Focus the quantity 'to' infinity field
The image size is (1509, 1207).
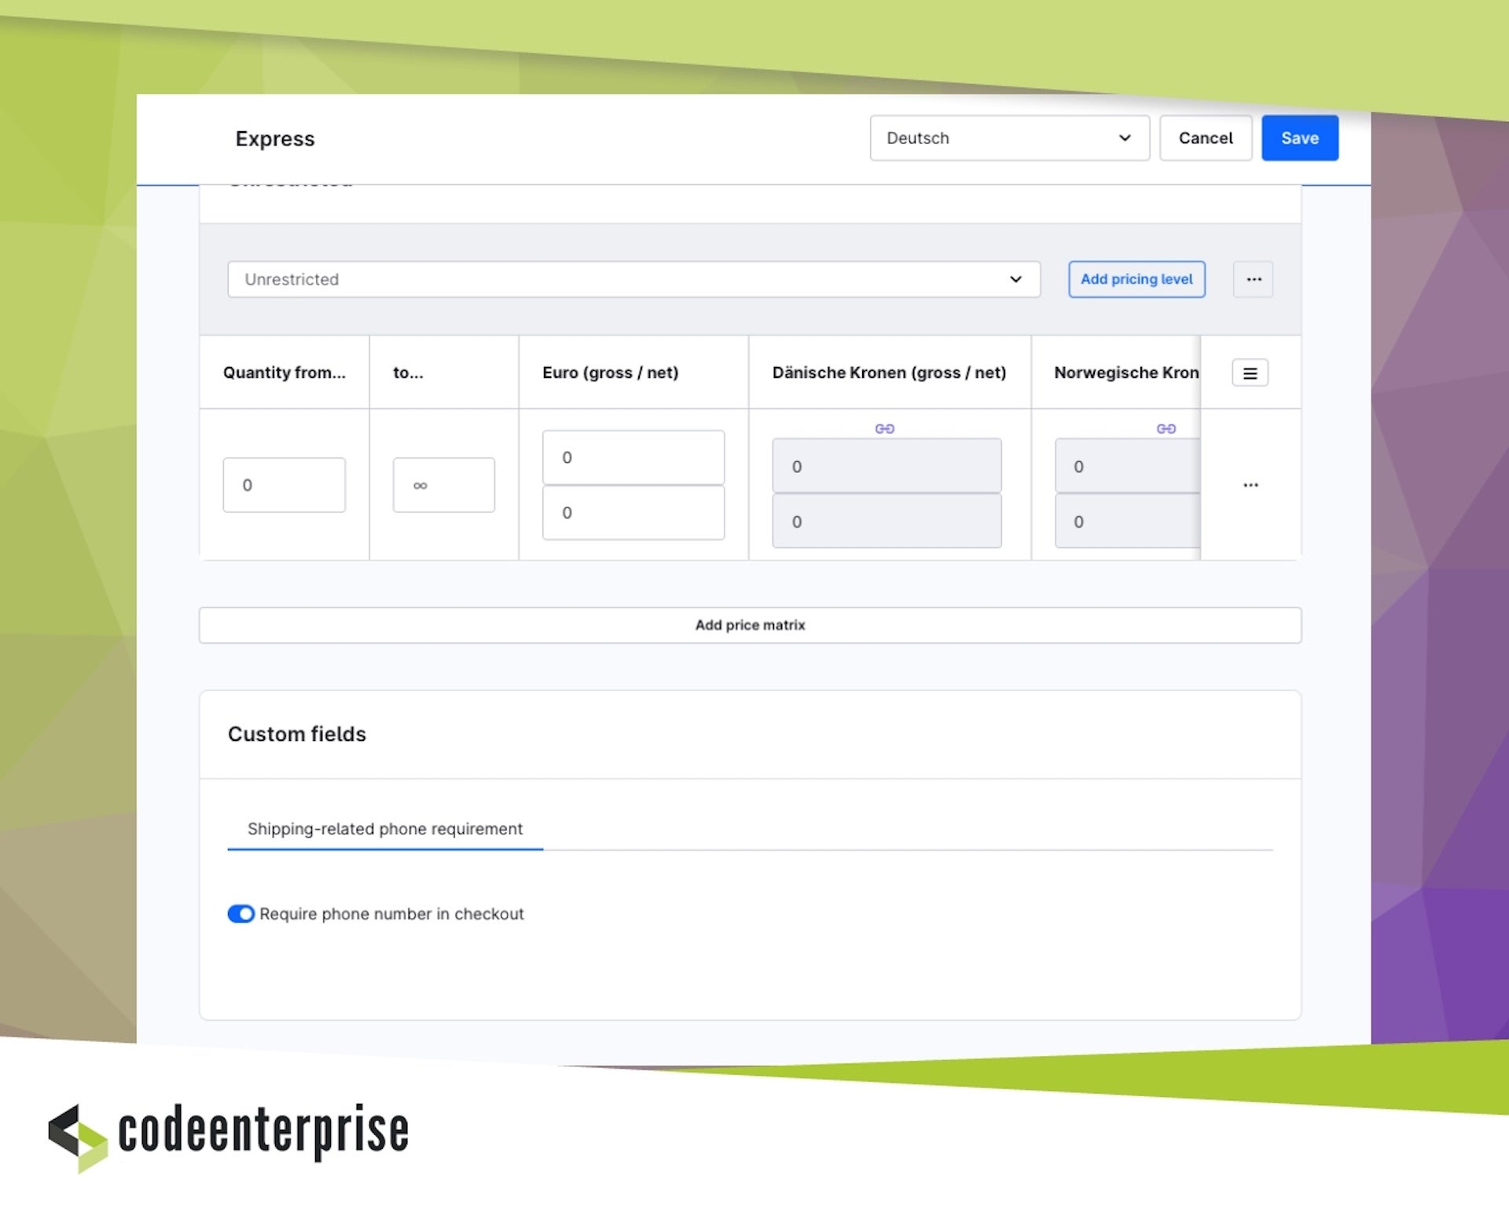[x=443, y=485]
